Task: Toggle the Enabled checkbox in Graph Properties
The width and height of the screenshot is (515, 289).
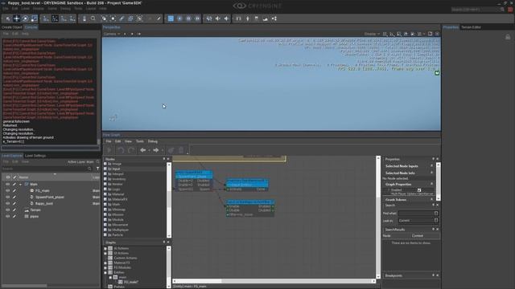Action: 419,190
